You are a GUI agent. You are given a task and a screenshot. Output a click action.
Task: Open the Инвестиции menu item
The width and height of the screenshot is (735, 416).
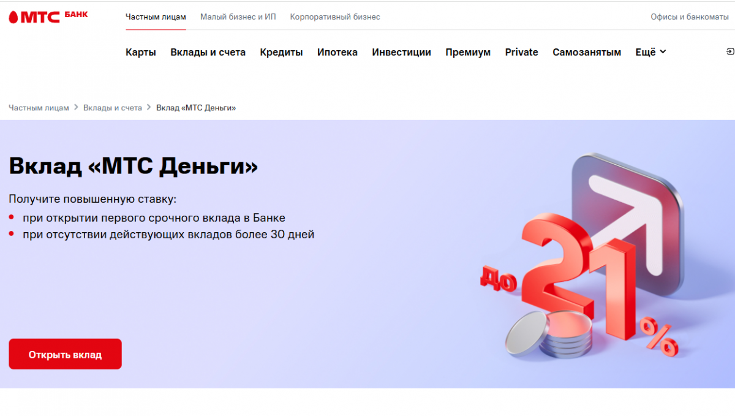point(402,52)
